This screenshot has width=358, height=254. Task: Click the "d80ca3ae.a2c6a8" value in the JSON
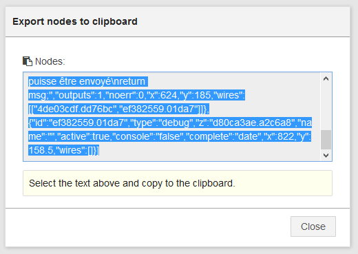click(250, 123)
